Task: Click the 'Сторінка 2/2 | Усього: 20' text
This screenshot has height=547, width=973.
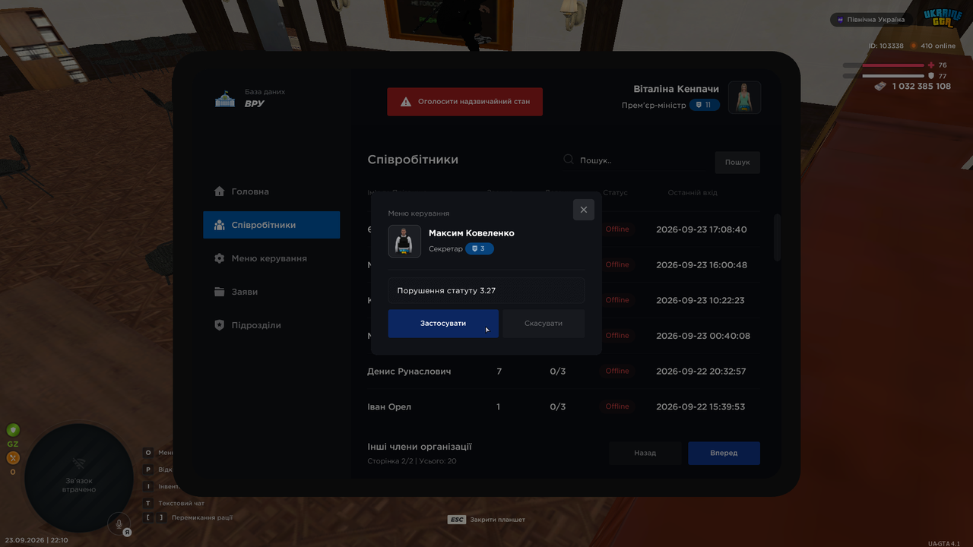Action: pos(412,461)
